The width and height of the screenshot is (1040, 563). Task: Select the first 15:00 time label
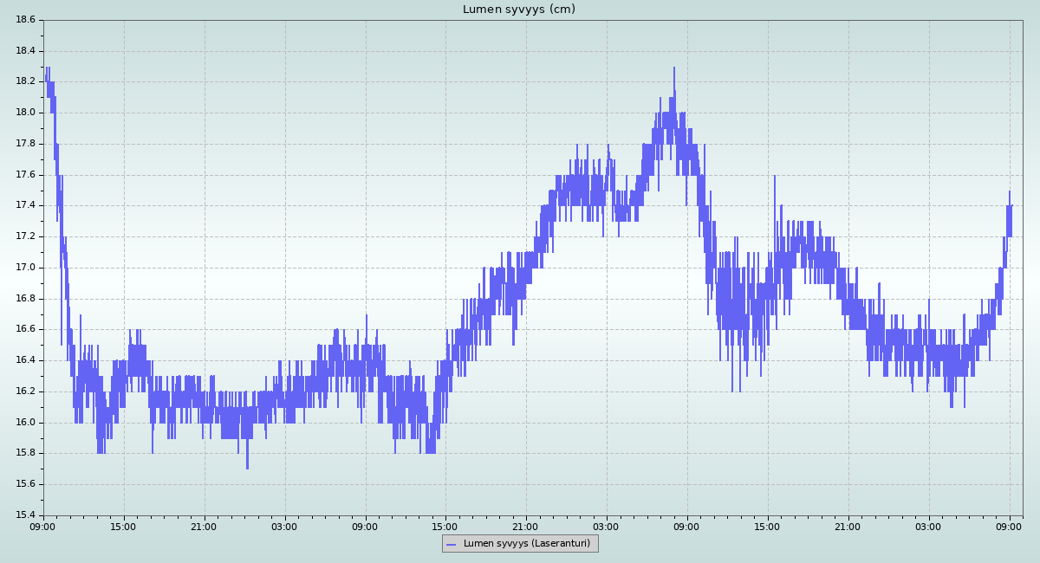point(123,527)
